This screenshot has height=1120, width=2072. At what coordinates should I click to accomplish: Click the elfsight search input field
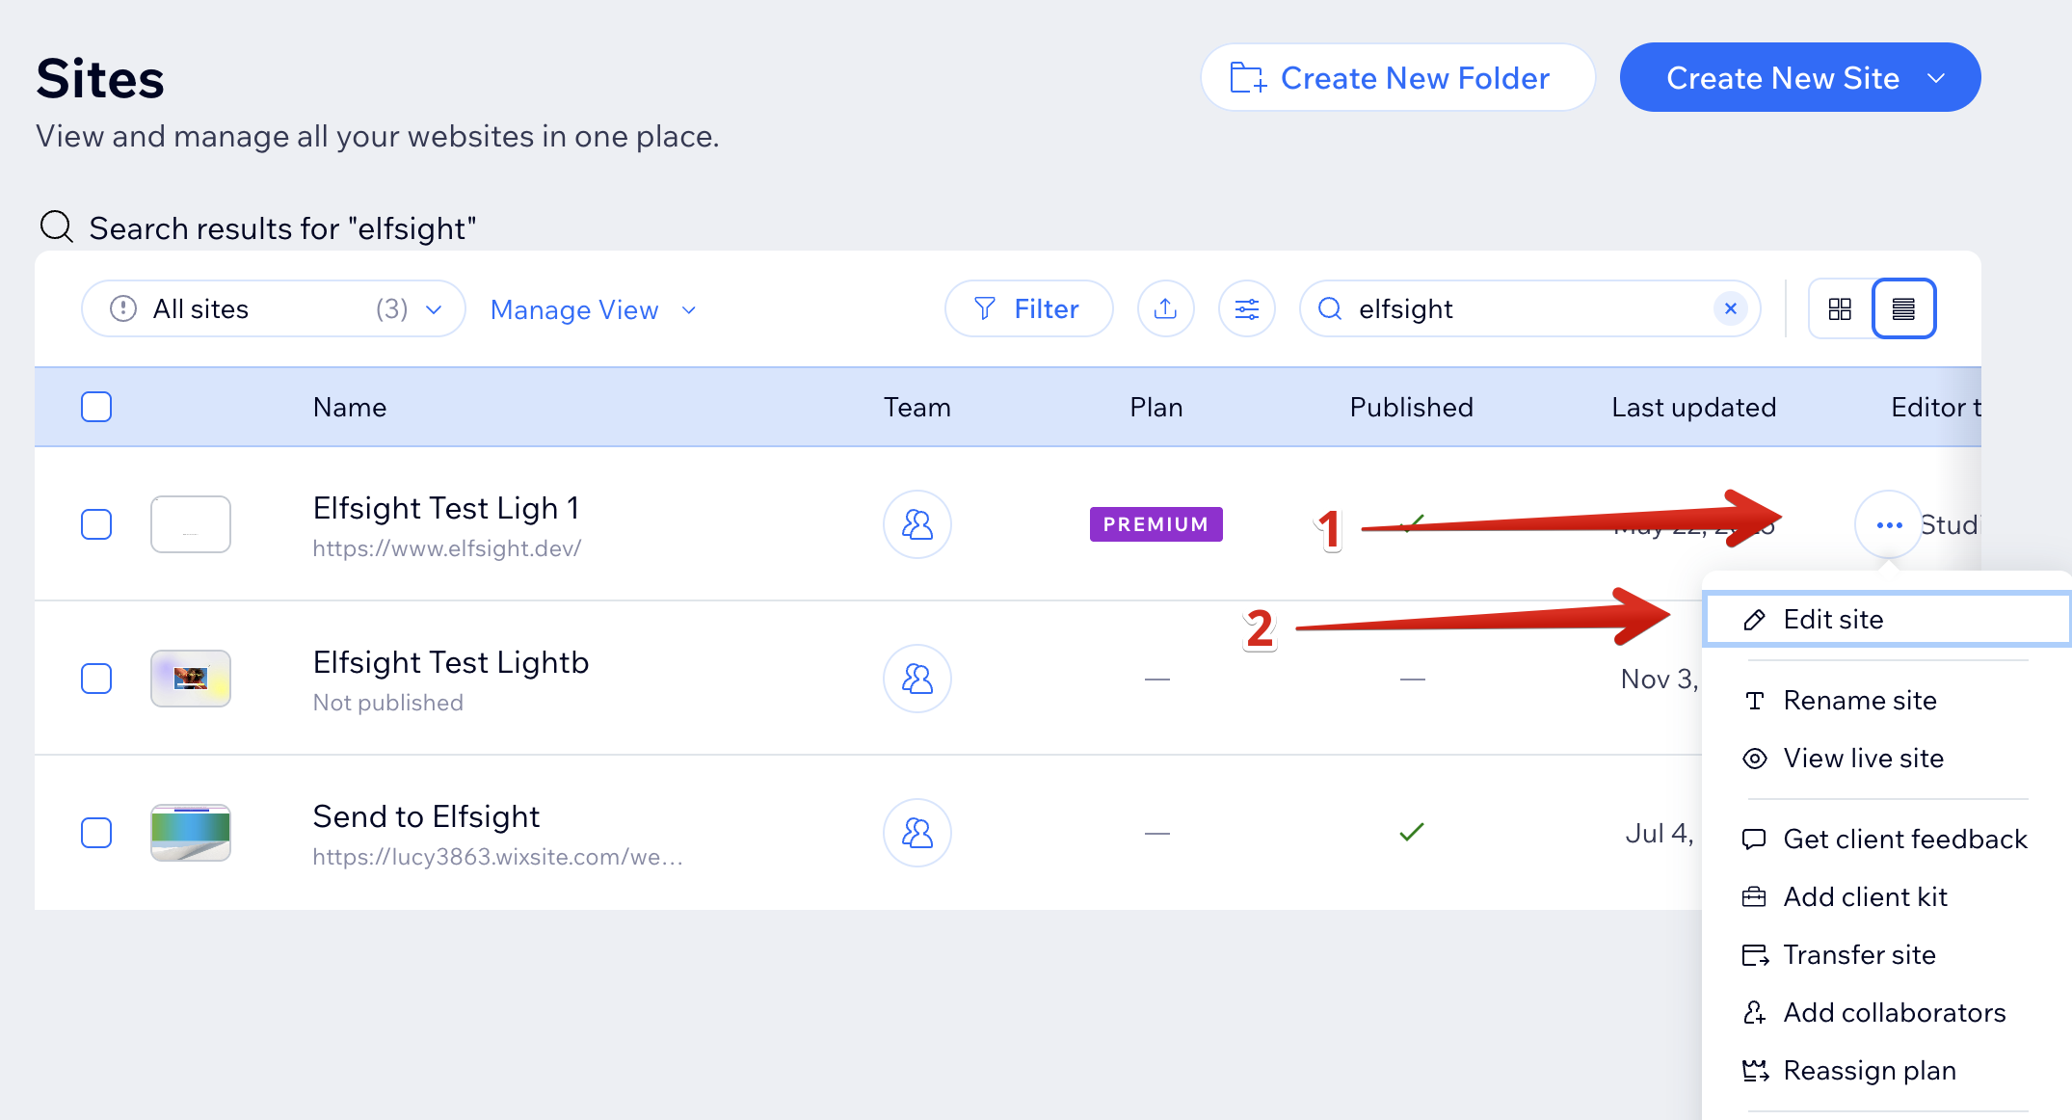click(x=1529, y=308)
